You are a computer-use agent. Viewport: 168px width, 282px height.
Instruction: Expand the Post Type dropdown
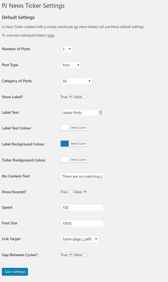tap(71, 65)
